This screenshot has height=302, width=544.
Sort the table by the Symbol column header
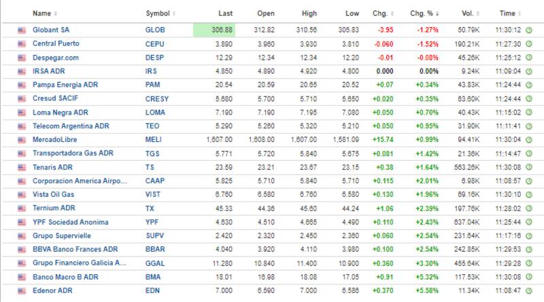click(x=157, y=14)
